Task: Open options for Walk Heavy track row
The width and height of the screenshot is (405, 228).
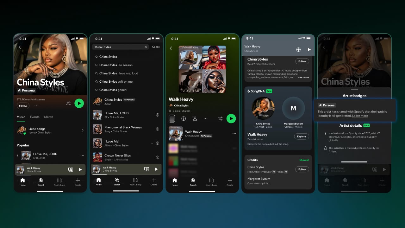Action: coord(234,134)
